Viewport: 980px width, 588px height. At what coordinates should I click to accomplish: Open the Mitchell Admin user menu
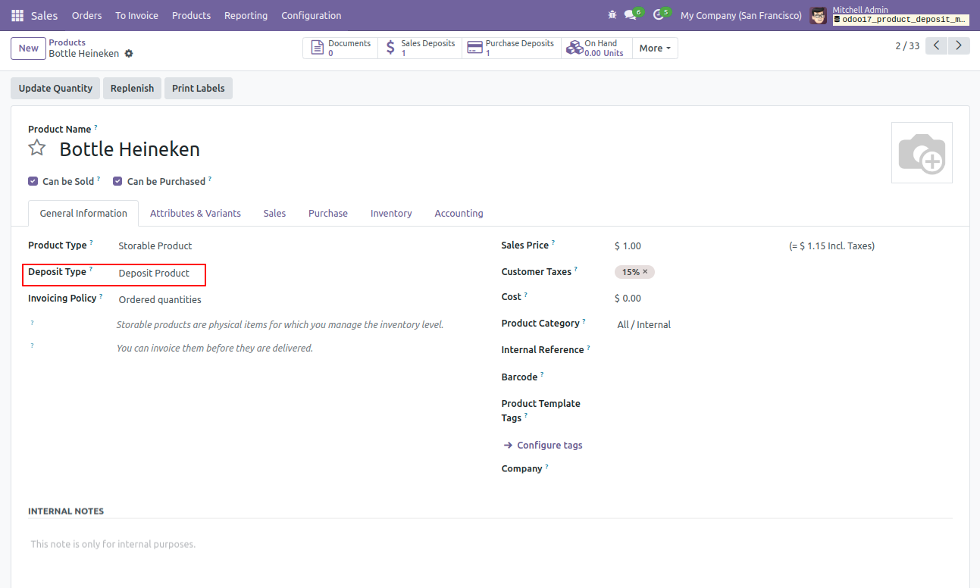coord(890,15)
